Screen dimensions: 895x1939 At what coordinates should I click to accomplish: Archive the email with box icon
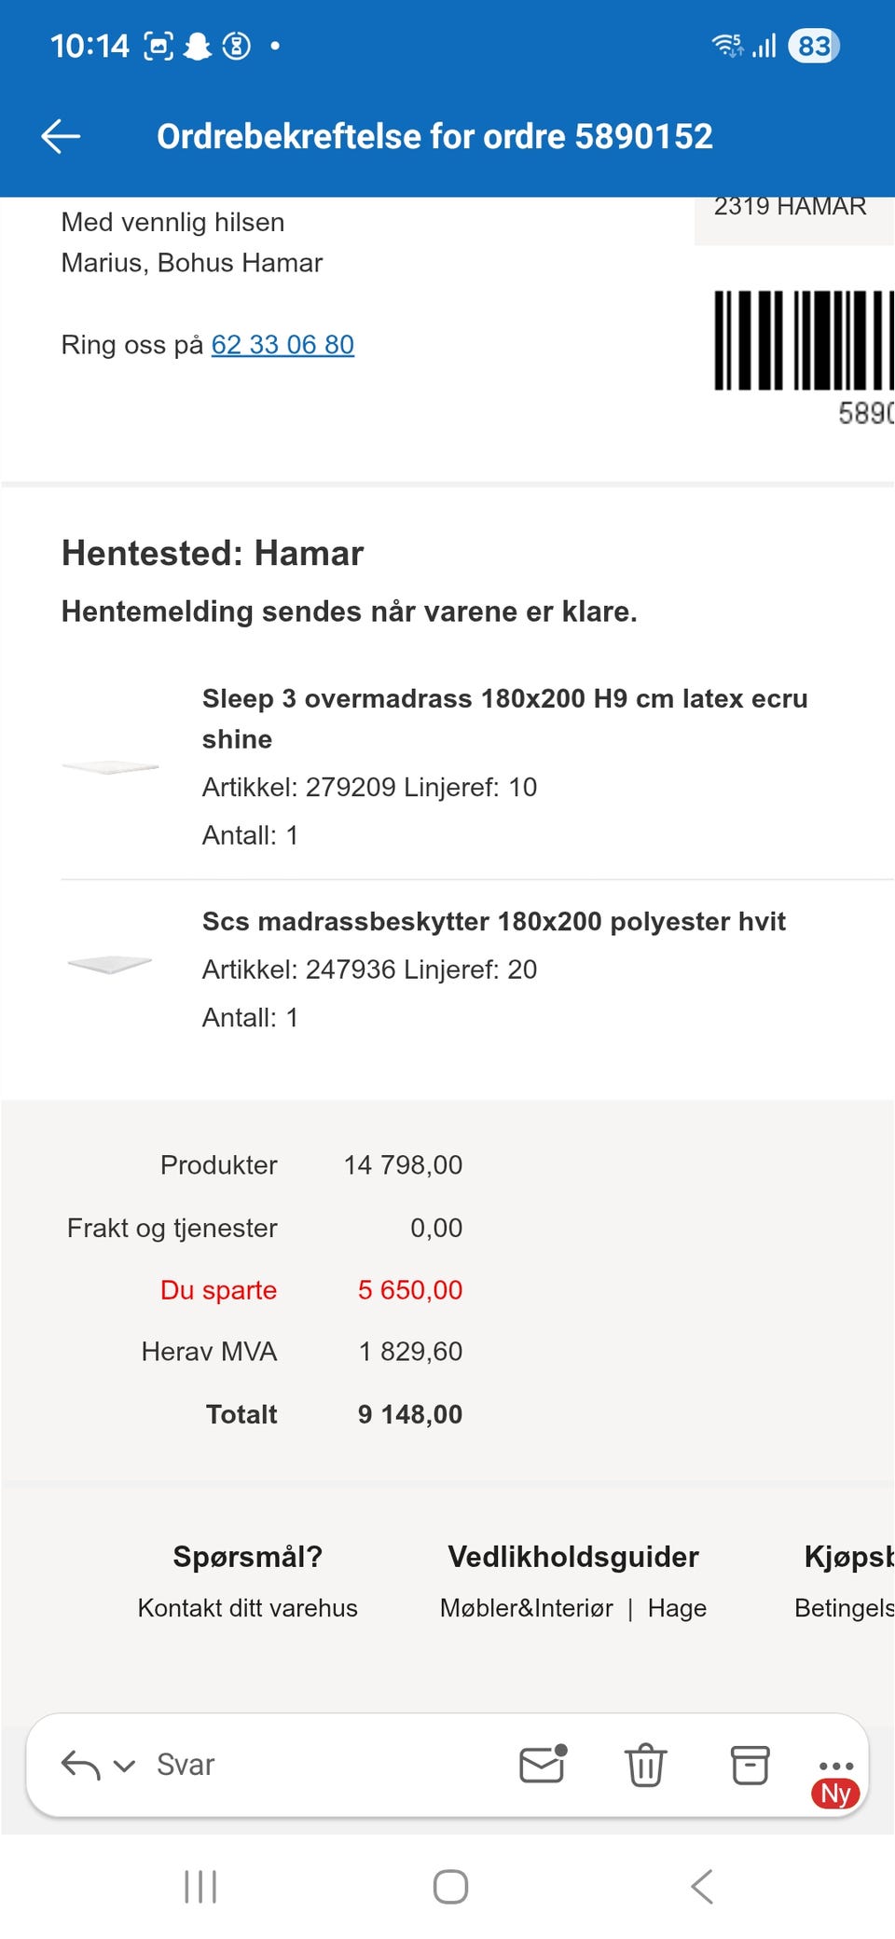pos(750,1764)
